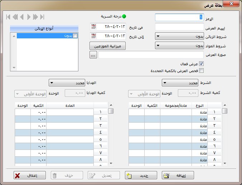The height and width of the screenshot is (185, 242).
Task: Go to the first record navigation arrow
Action: pyautogui.click(x=8, y=17)
